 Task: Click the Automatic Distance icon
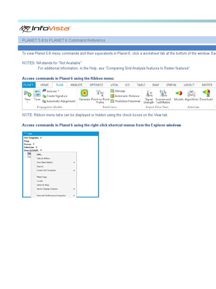(112, 96)
